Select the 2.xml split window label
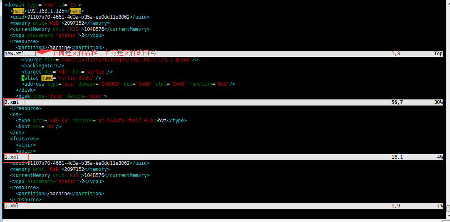 tap(11, 102)
